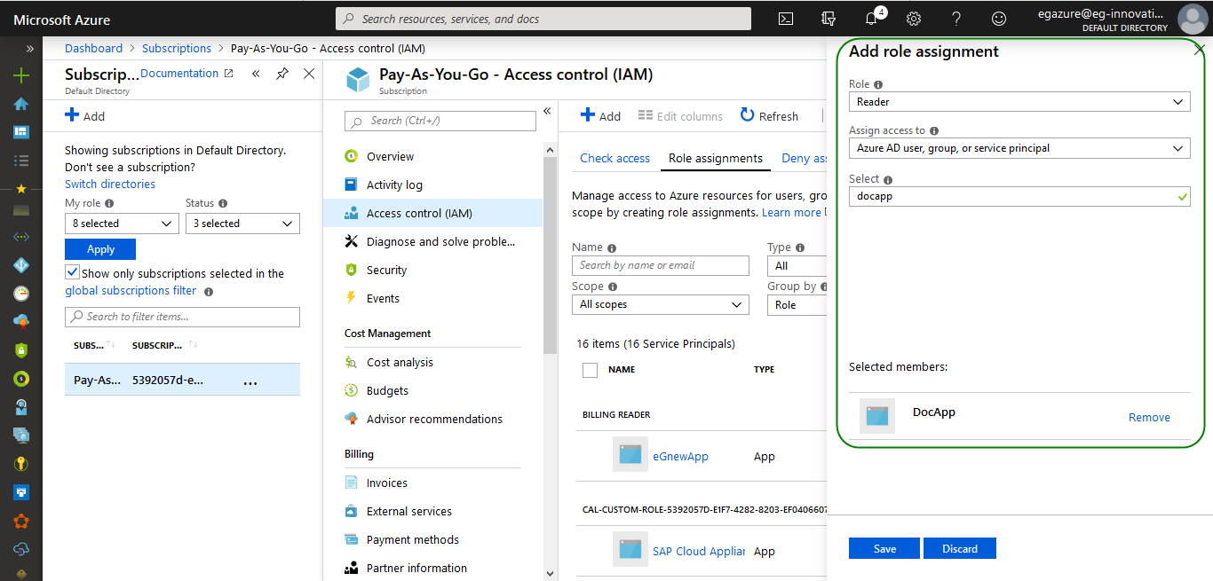The image size is (1213, 581).
Task: Close the Add role assignment panel
Action: (1200, 51)
